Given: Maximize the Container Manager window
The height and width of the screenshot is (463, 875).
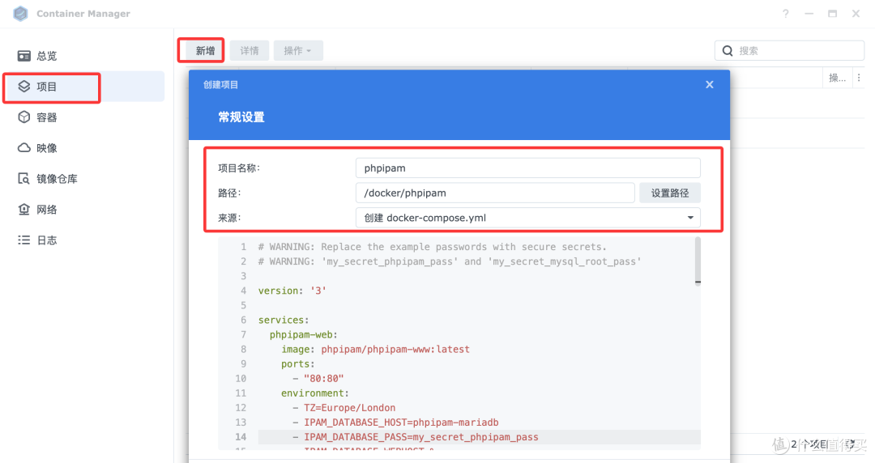Looking at the screenshot, I should pyautogui.click(x=833, y=14).
